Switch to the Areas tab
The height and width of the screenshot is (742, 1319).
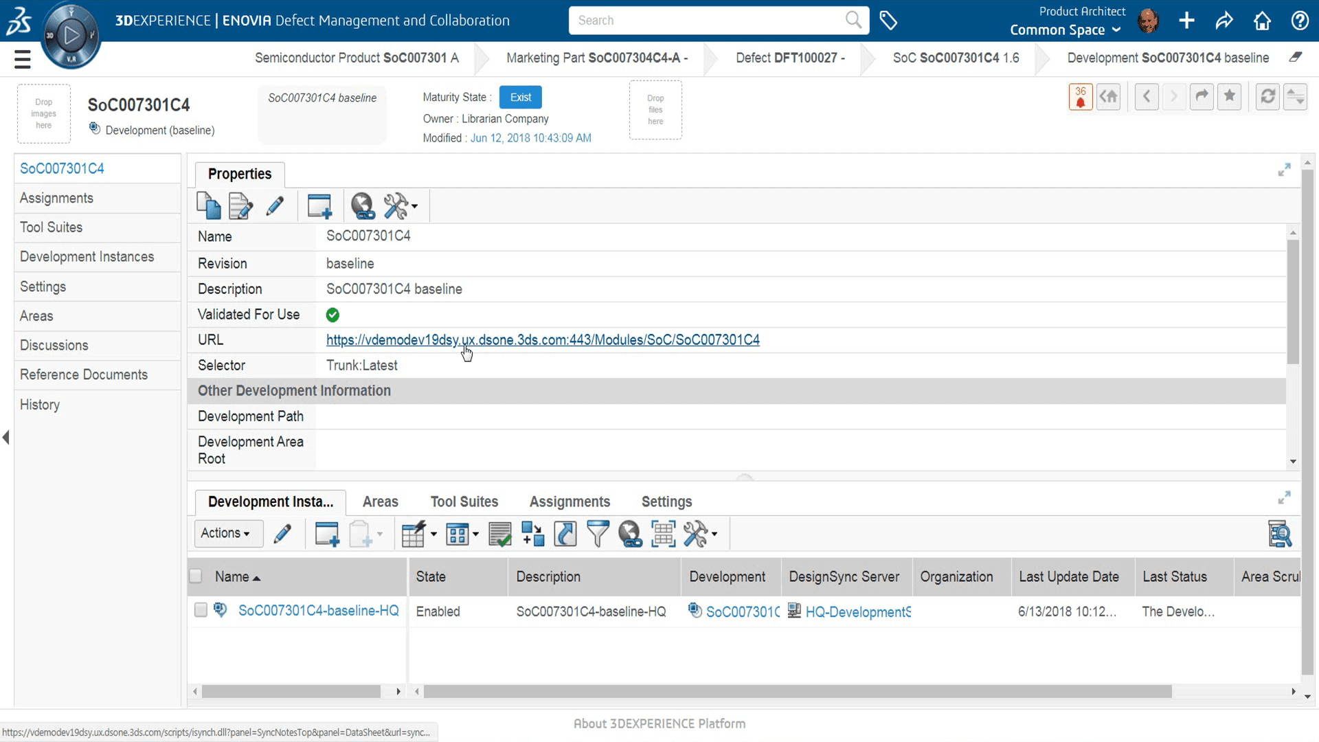pyautogui.click(x=381, y=502)
